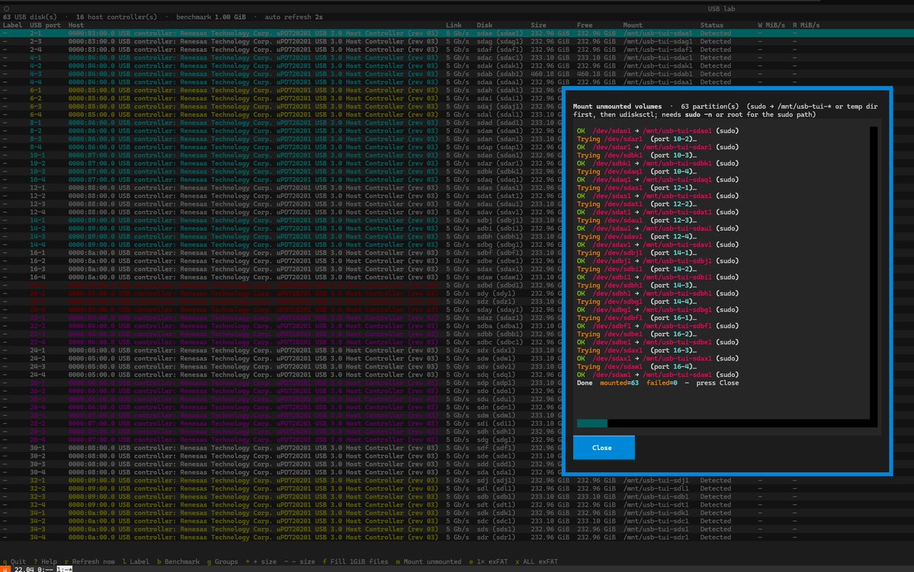Click '63 USB disk(s)' summary text
This screenshot has height=572, width=914.
coord(30,17)
